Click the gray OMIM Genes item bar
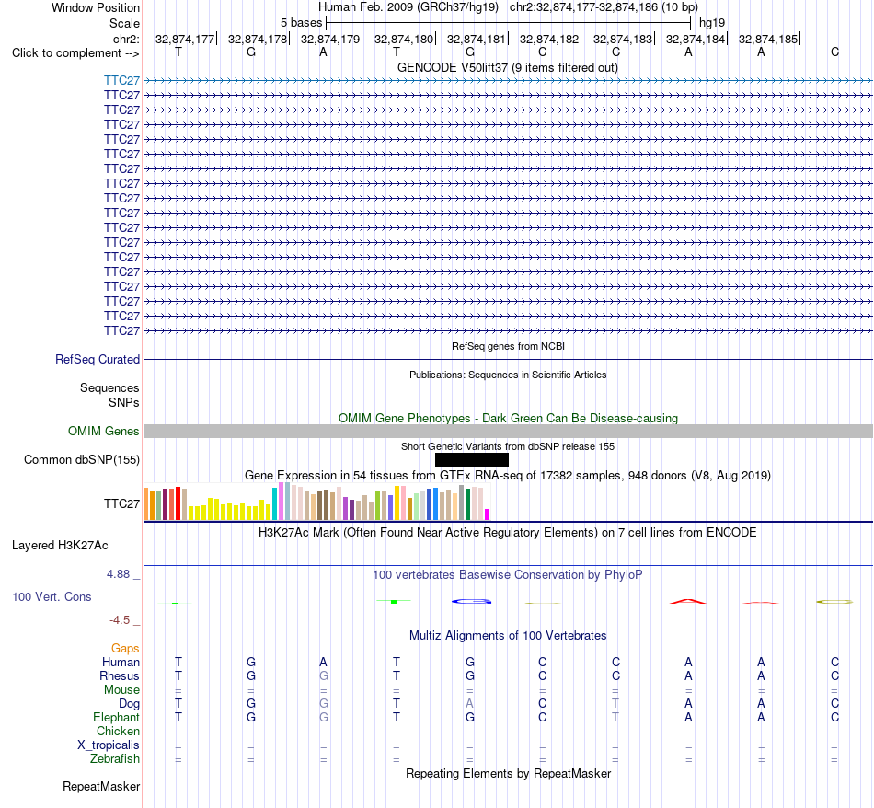The width and height of the screenshot is (874, 808). click(x=508, y=431)
